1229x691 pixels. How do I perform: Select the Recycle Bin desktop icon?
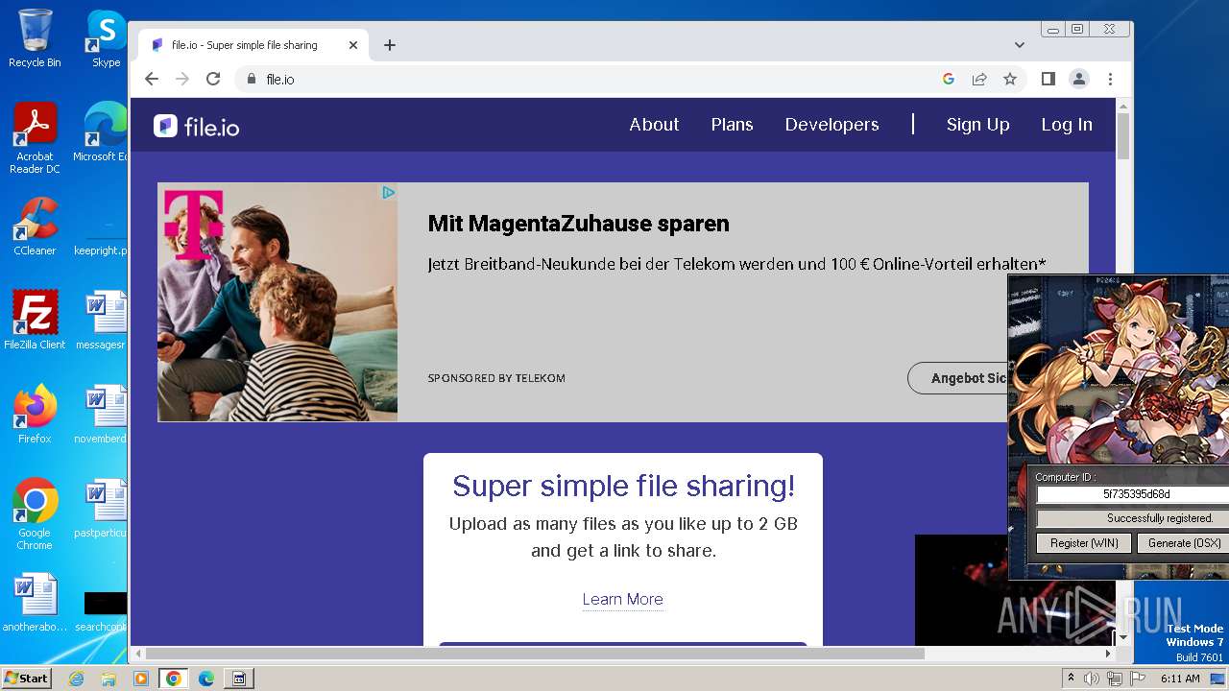coord(35,38)
